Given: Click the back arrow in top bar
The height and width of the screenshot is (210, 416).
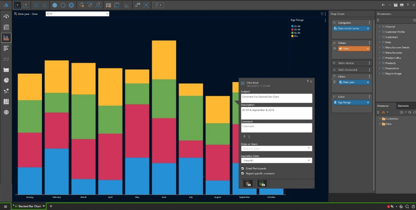Looking at the screenshot, I should tap(383, 5).
